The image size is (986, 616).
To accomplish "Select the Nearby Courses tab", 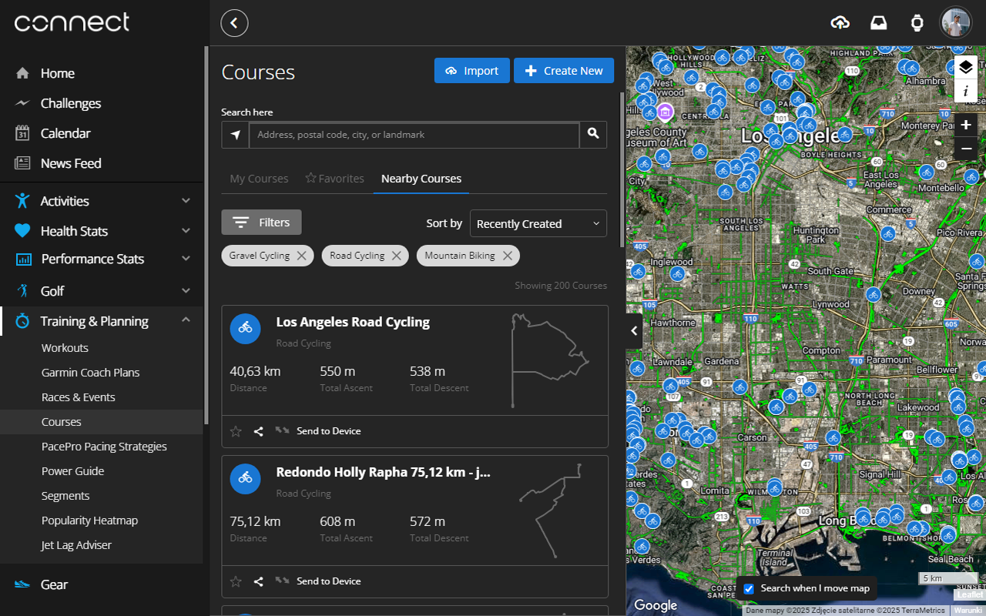I will click(421, 179).
